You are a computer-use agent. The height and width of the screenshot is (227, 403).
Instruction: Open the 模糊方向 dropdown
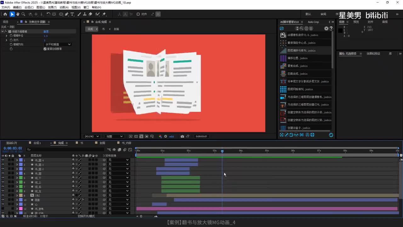pos(58,44)
